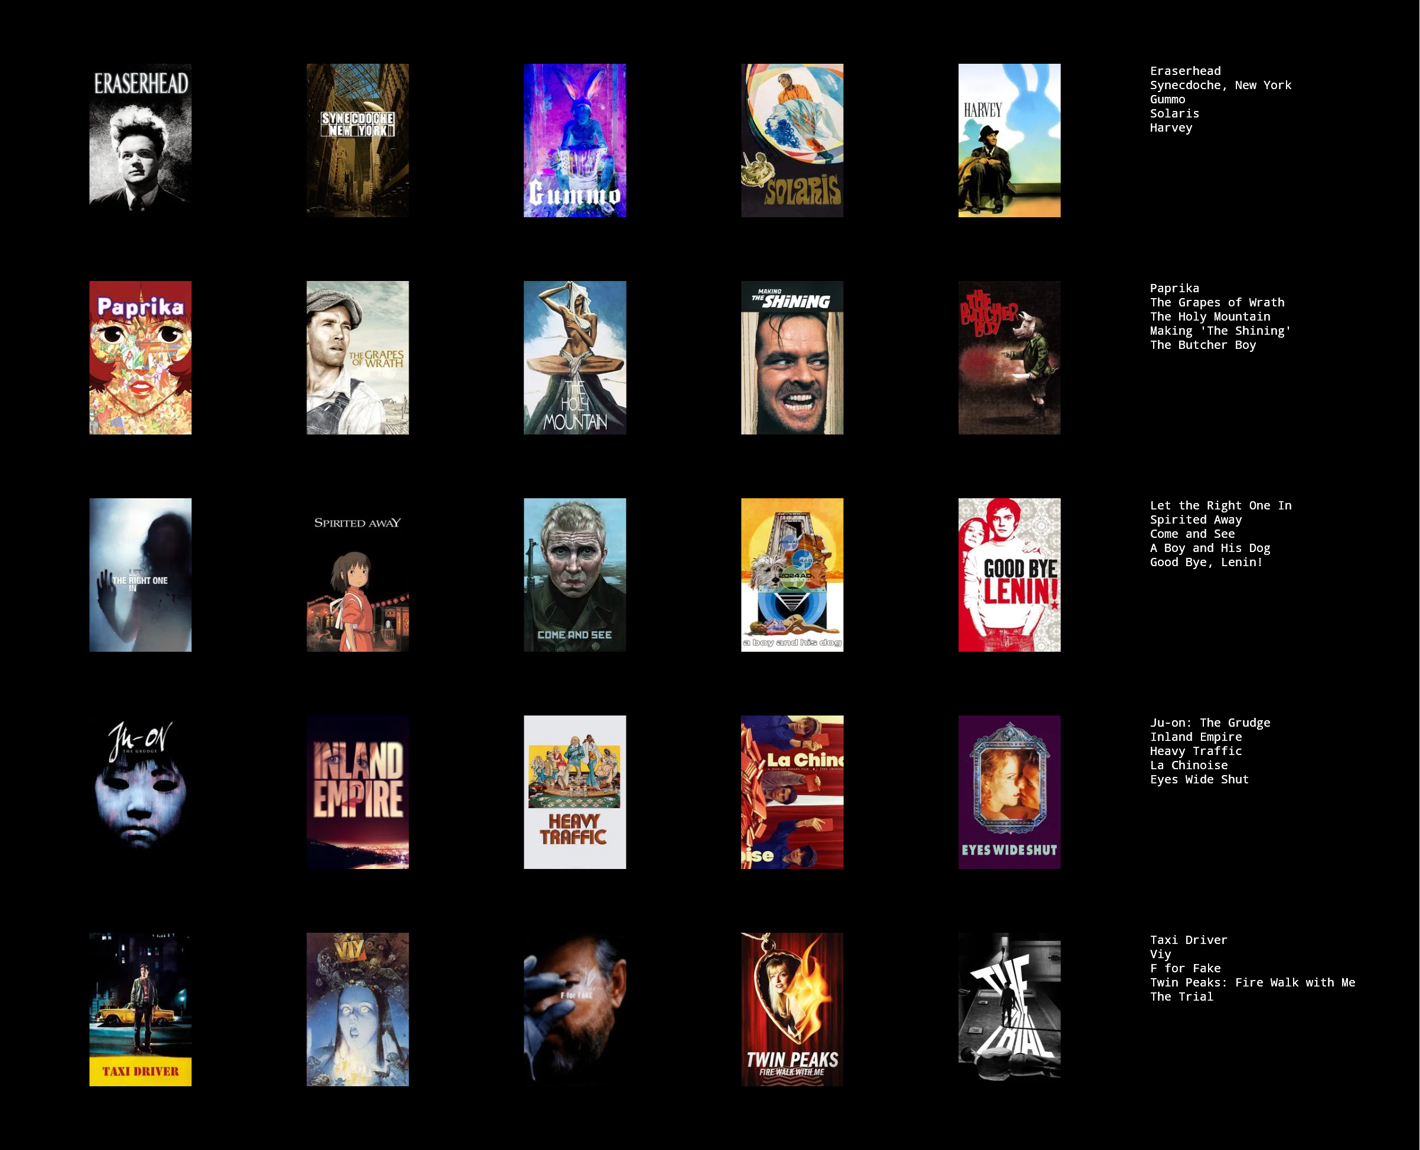1420x1150 pixels.
Task: Click The Butcher Boy poster
Action: pyautogui.click(x=1010, y=358)
